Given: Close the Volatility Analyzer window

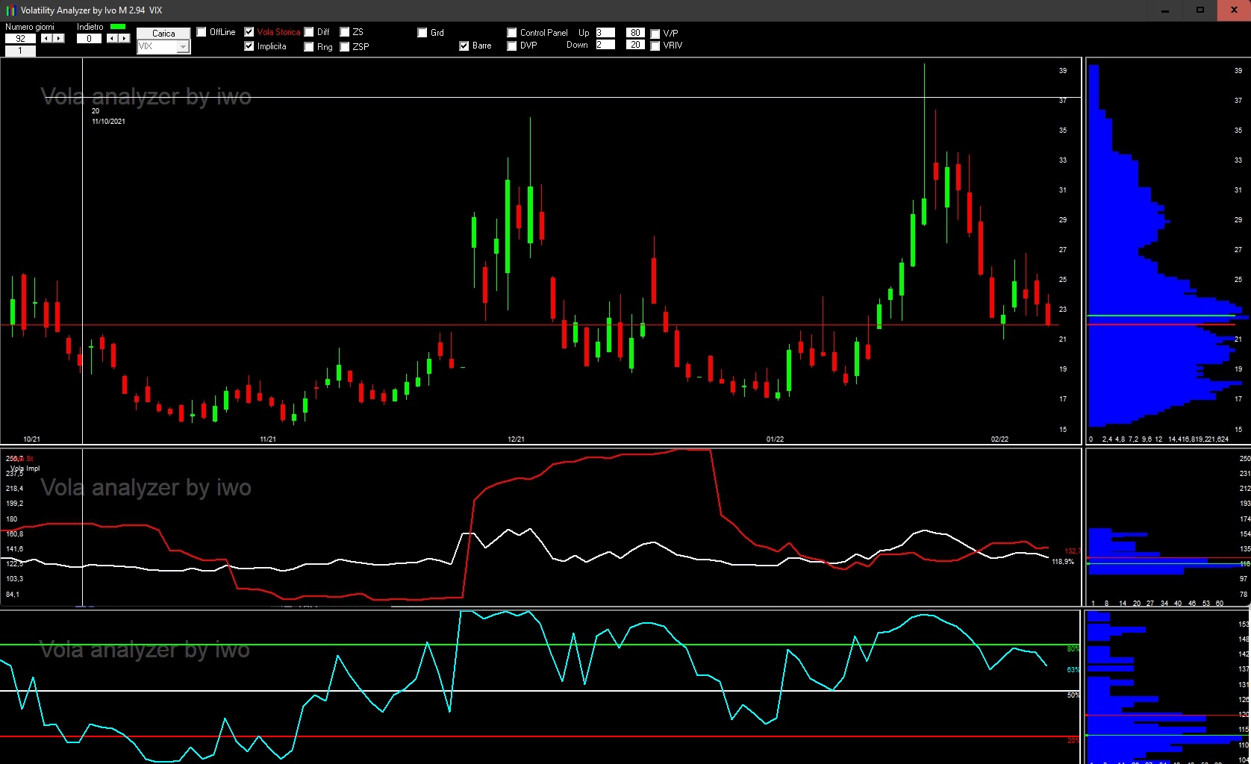Looking at the screenshot, I should (1234, 10).
